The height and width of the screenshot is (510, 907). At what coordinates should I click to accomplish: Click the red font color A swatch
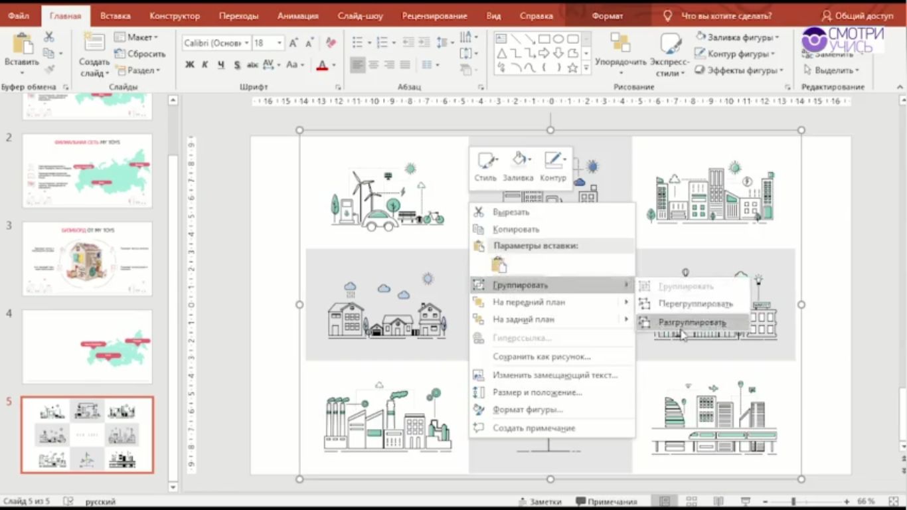point(322,65)
